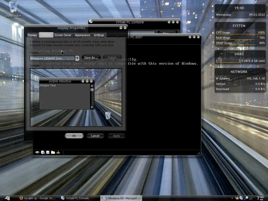268x201 pixels.
Task: Open the Theme dropdown list
Action: 77,58
